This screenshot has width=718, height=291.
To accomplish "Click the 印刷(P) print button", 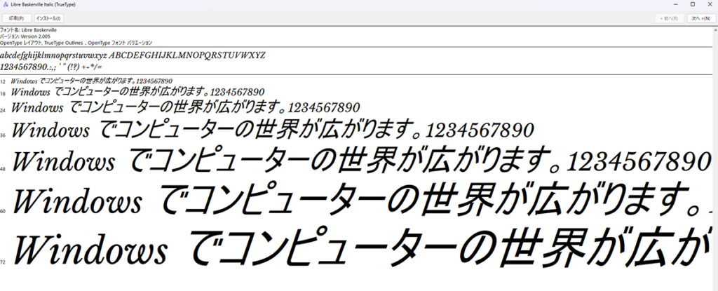I will click(17, 18).
